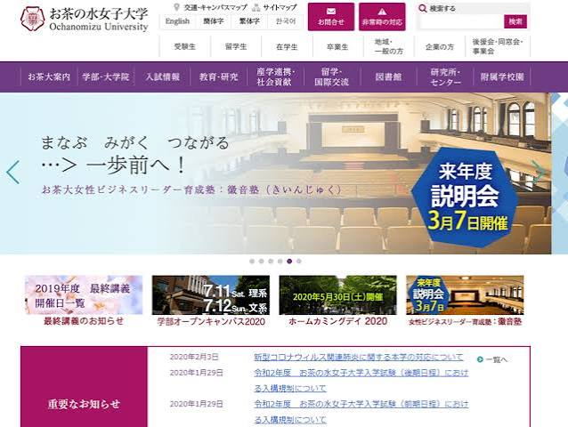Image resolution: width=568 pixels, height=427 pixels.
Task: Click the お問合せ mail button
Action: 331,17
